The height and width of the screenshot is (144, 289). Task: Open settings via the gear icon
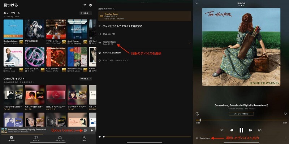pyautogui.click(x=91, y=5)
